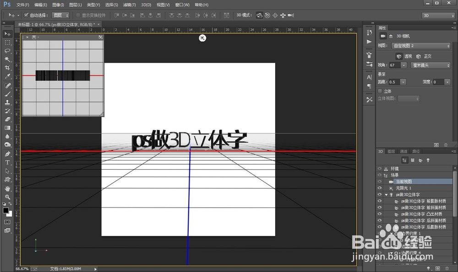Screen dimensions: 458x272
Task: Open the 自定视图 2 view dropdown
Action: click(x=421, y=46)
